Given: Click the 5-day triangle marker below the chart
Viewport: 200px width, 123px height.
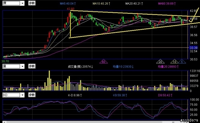Looking at the screenshot, I should point(182,62).
